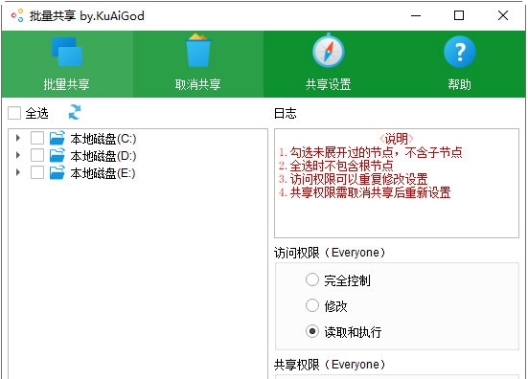Screen dimensions: 528x379
Task: Click the 日志 label
Action: pyautogui.click(x=286, y=113)
